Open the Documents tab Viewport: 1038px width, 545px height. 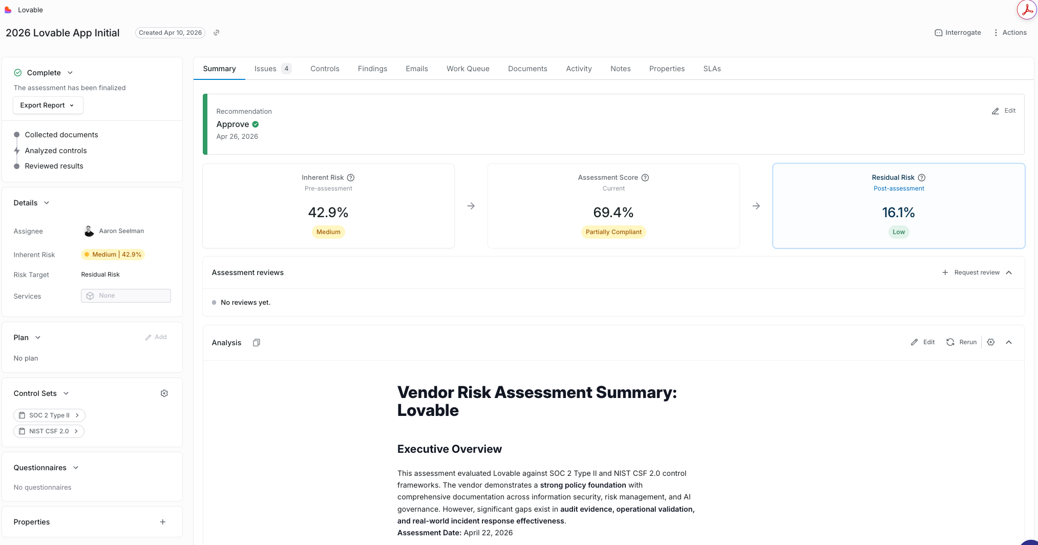pyautogui.click(x=527, y=69)
